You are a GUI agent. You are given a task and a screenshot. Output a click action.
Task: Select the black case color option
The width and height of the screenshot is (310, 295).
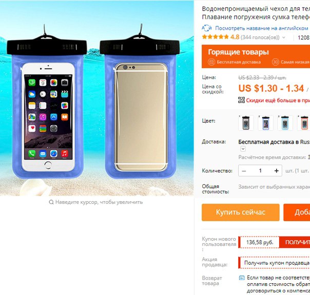(x=246, y=123)
